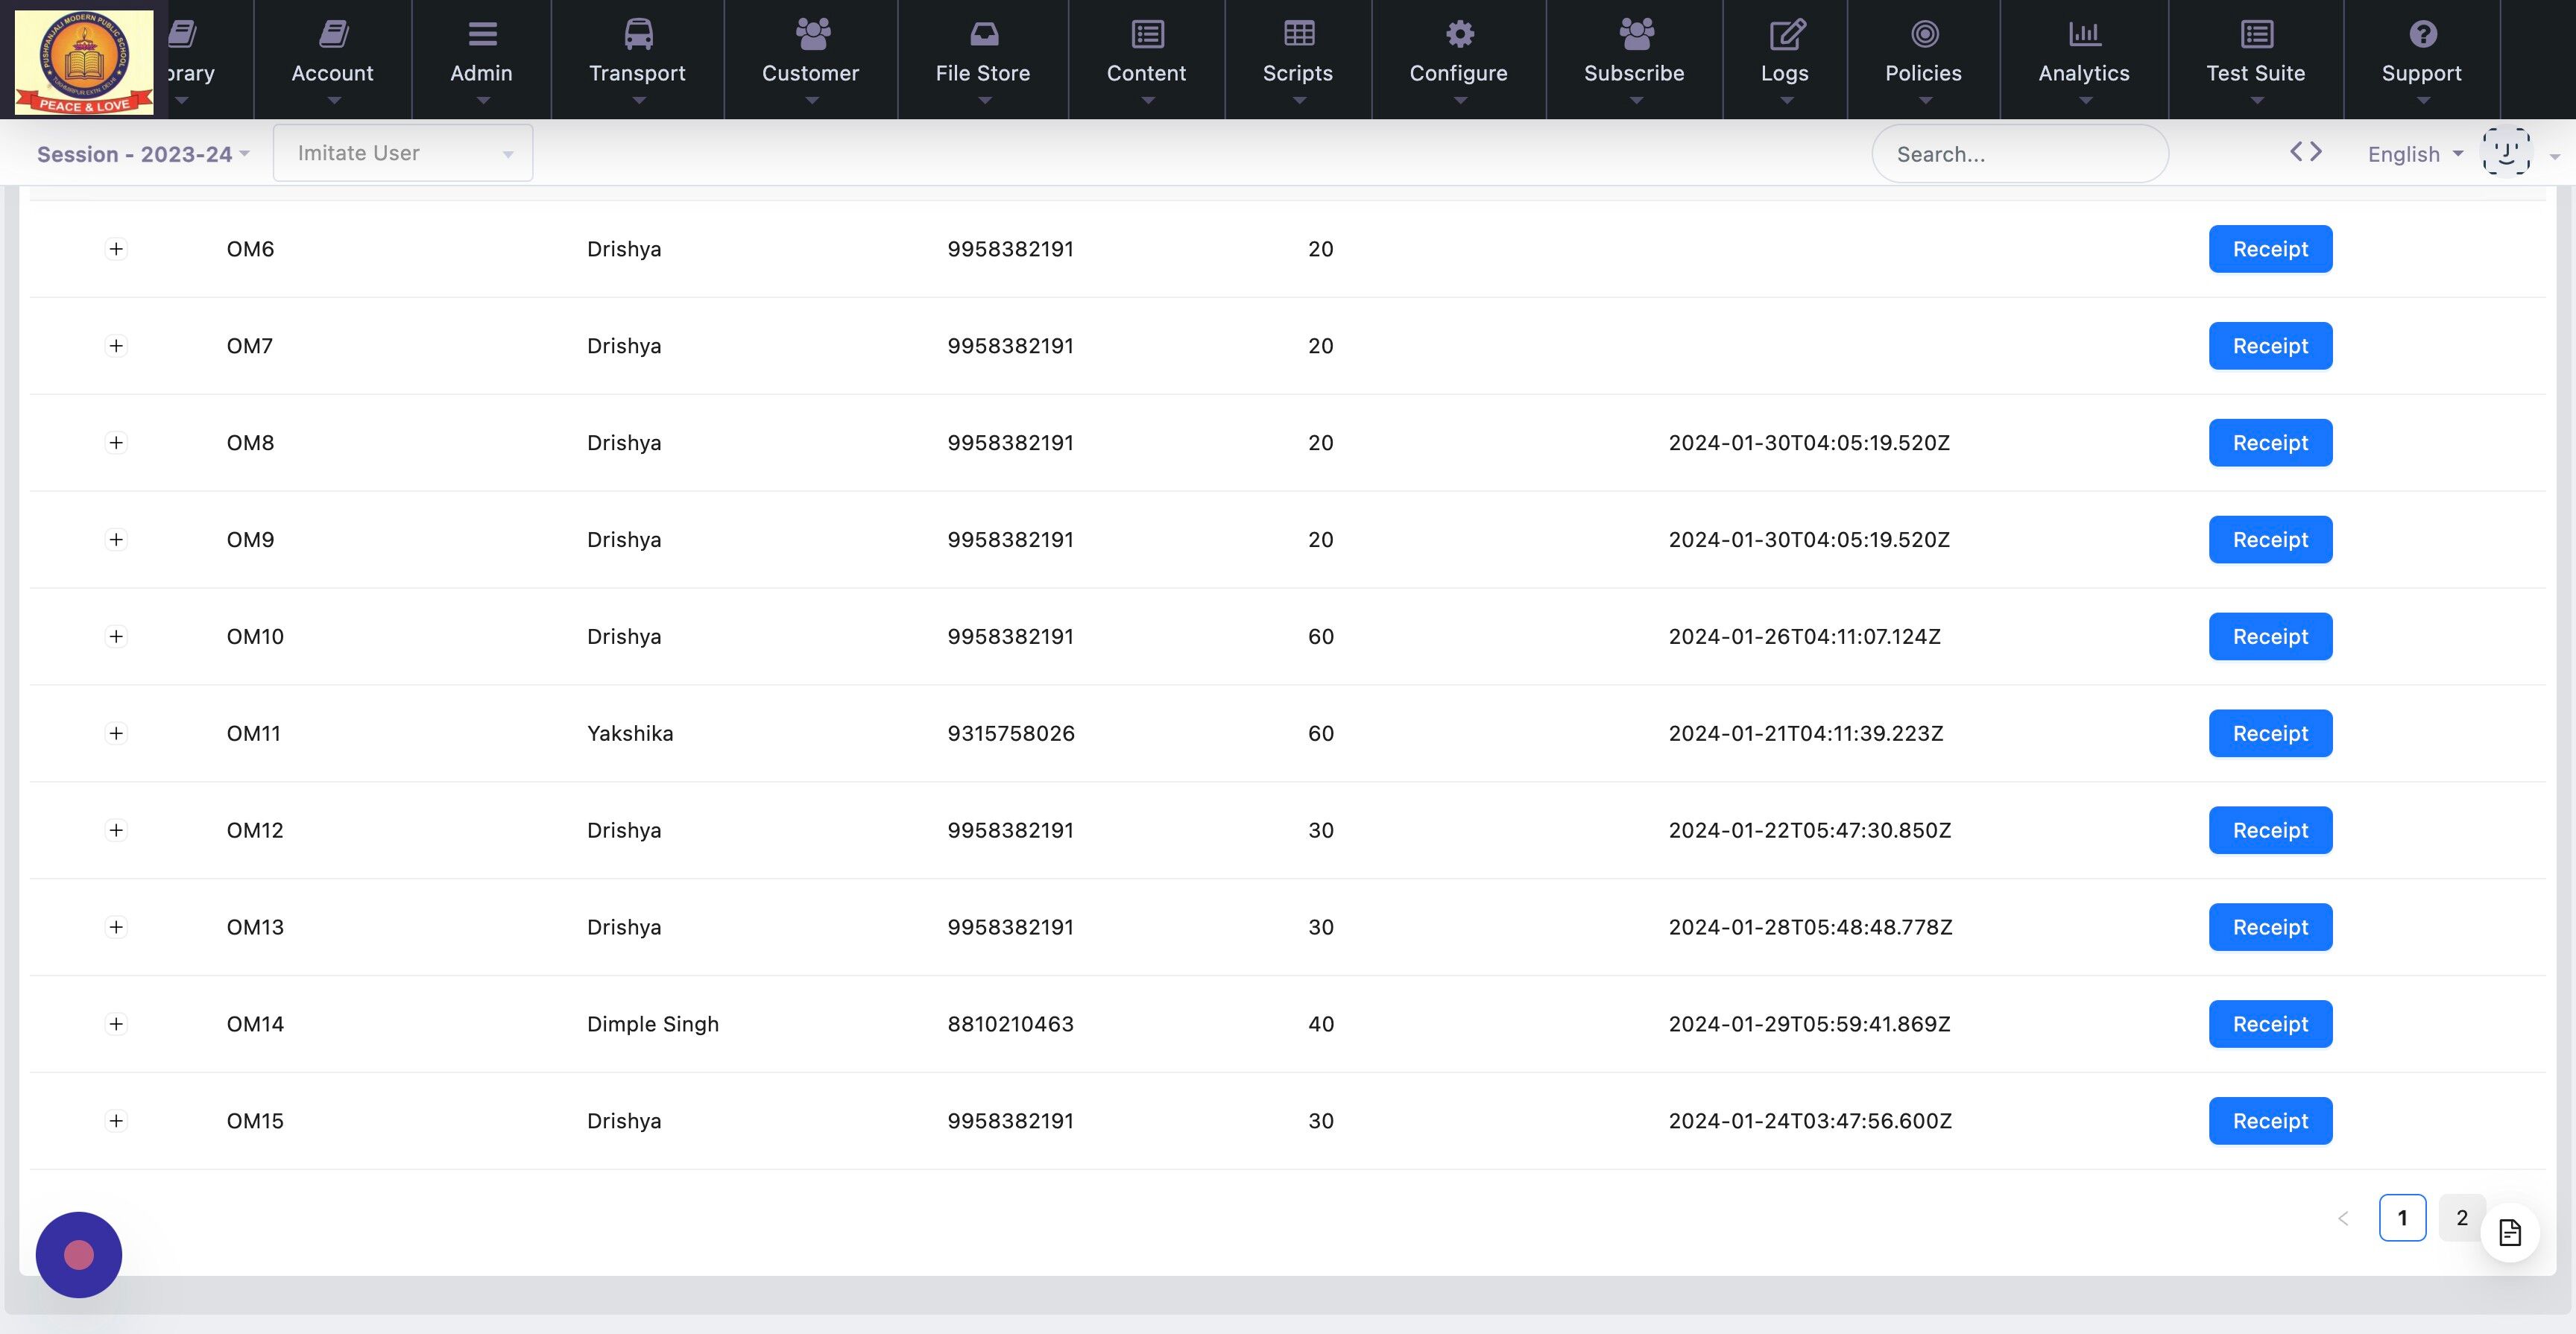
Task: Click the school logo image
Action: click(x=84, y=61)
